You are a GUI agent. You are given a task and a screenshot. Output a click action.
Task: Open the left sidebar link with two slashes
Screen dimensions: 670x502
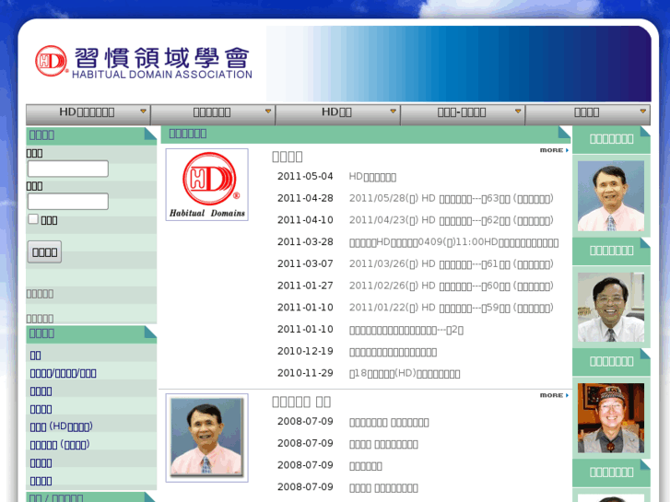[64, 373]
